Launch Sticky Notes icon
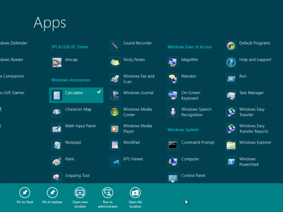 click(x=115, y=62)
